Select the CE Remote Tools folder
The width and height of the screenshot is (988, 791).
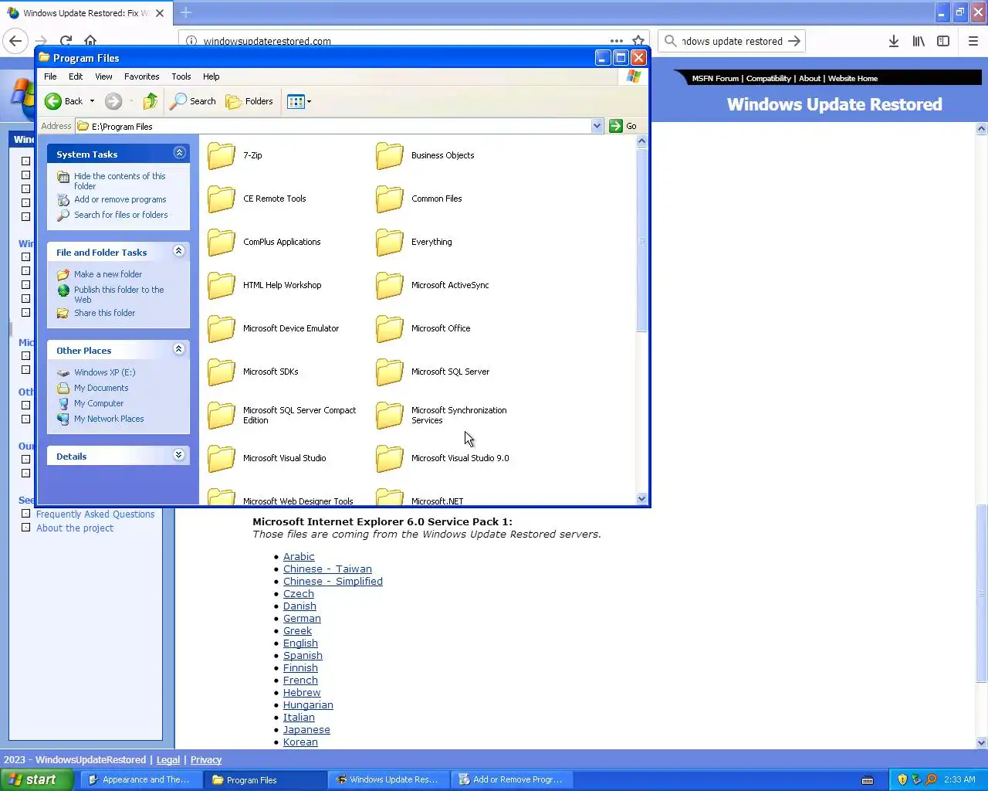coord(257,199)
